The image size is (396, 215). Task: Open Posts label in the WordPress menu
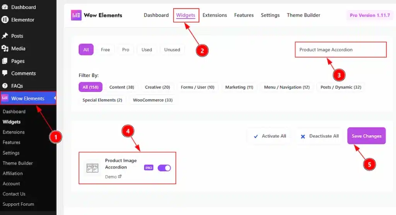(17, 36)
